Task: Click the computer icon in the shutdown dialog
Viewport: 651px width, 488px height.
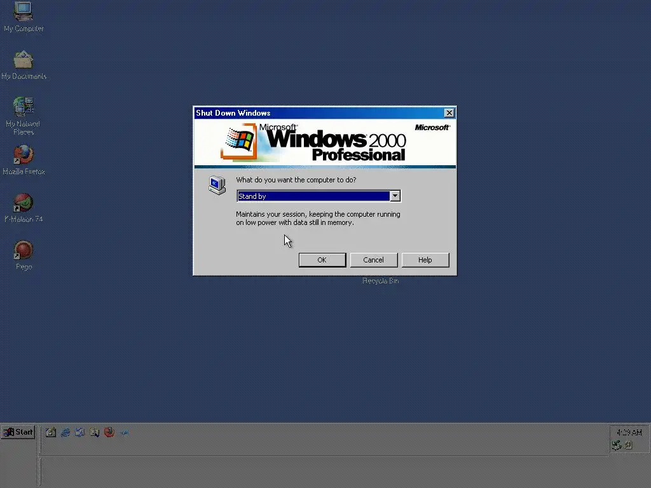Action: coord(217,185)
